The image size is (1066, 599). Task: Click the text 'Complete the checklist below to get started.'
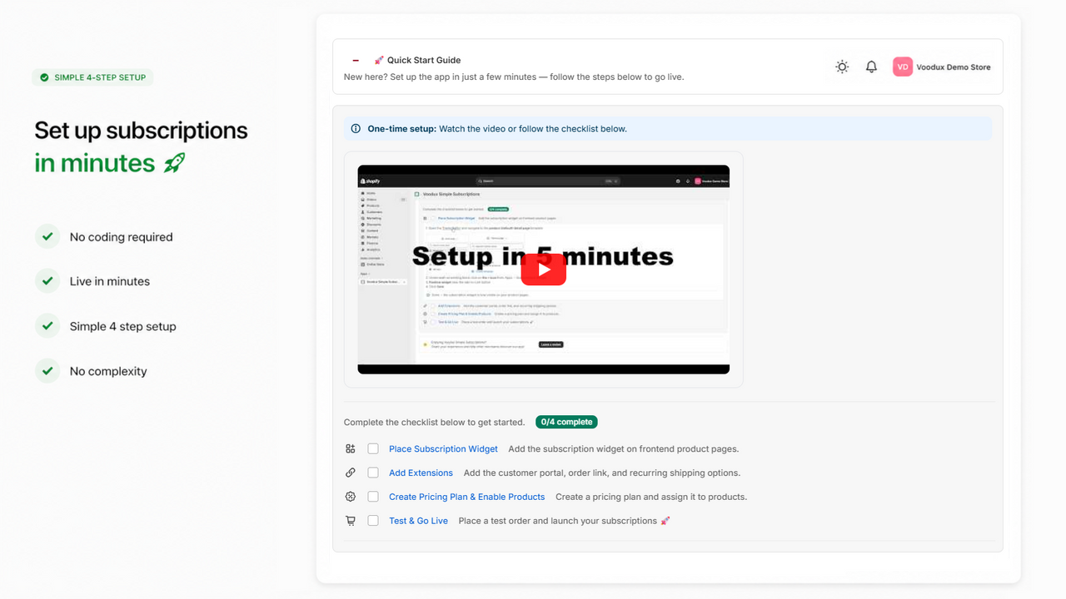click(434, 422)
